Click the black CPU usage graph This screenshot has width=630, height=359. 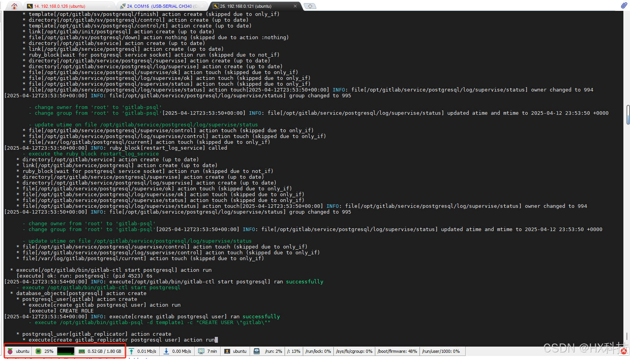point(66,351)
